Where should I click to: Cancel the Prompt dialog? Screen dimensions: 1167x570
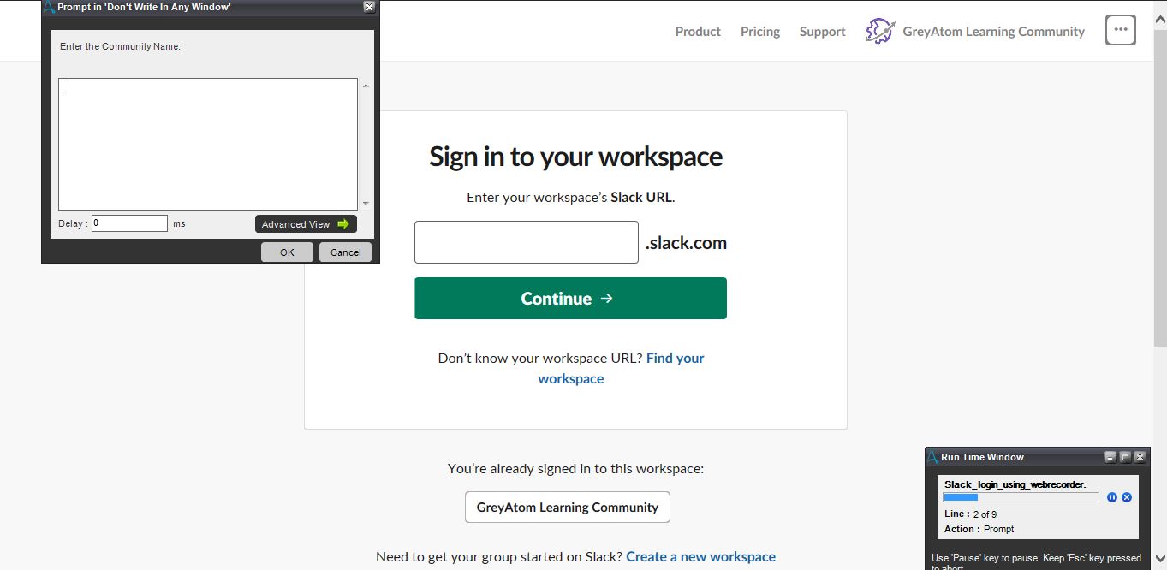345,252
